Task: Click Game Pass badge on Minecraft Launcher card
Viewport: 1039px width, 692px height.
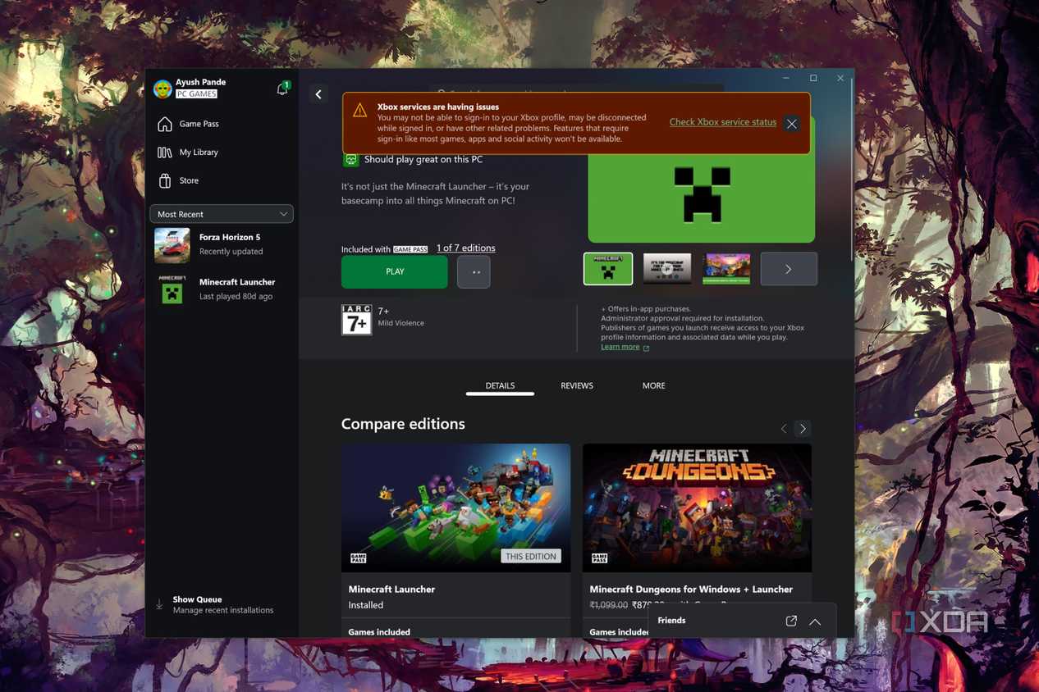Action: pos(358,558)
